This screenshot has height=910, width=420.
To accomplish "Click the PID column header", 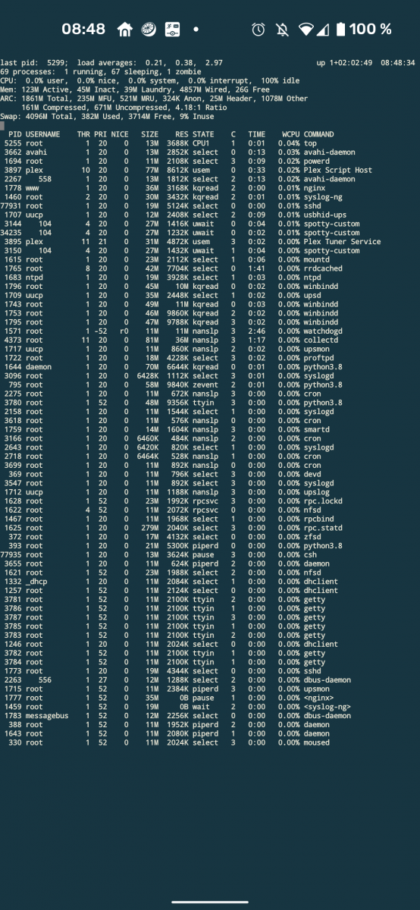I will pyautogui.click(x=15, y=133).
